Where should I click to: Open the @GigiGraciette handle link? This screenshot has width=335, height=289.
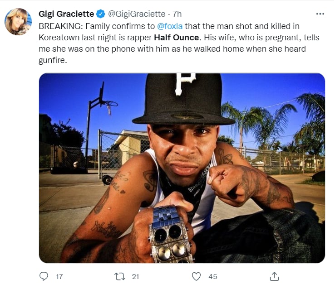(x=137, y=14)
